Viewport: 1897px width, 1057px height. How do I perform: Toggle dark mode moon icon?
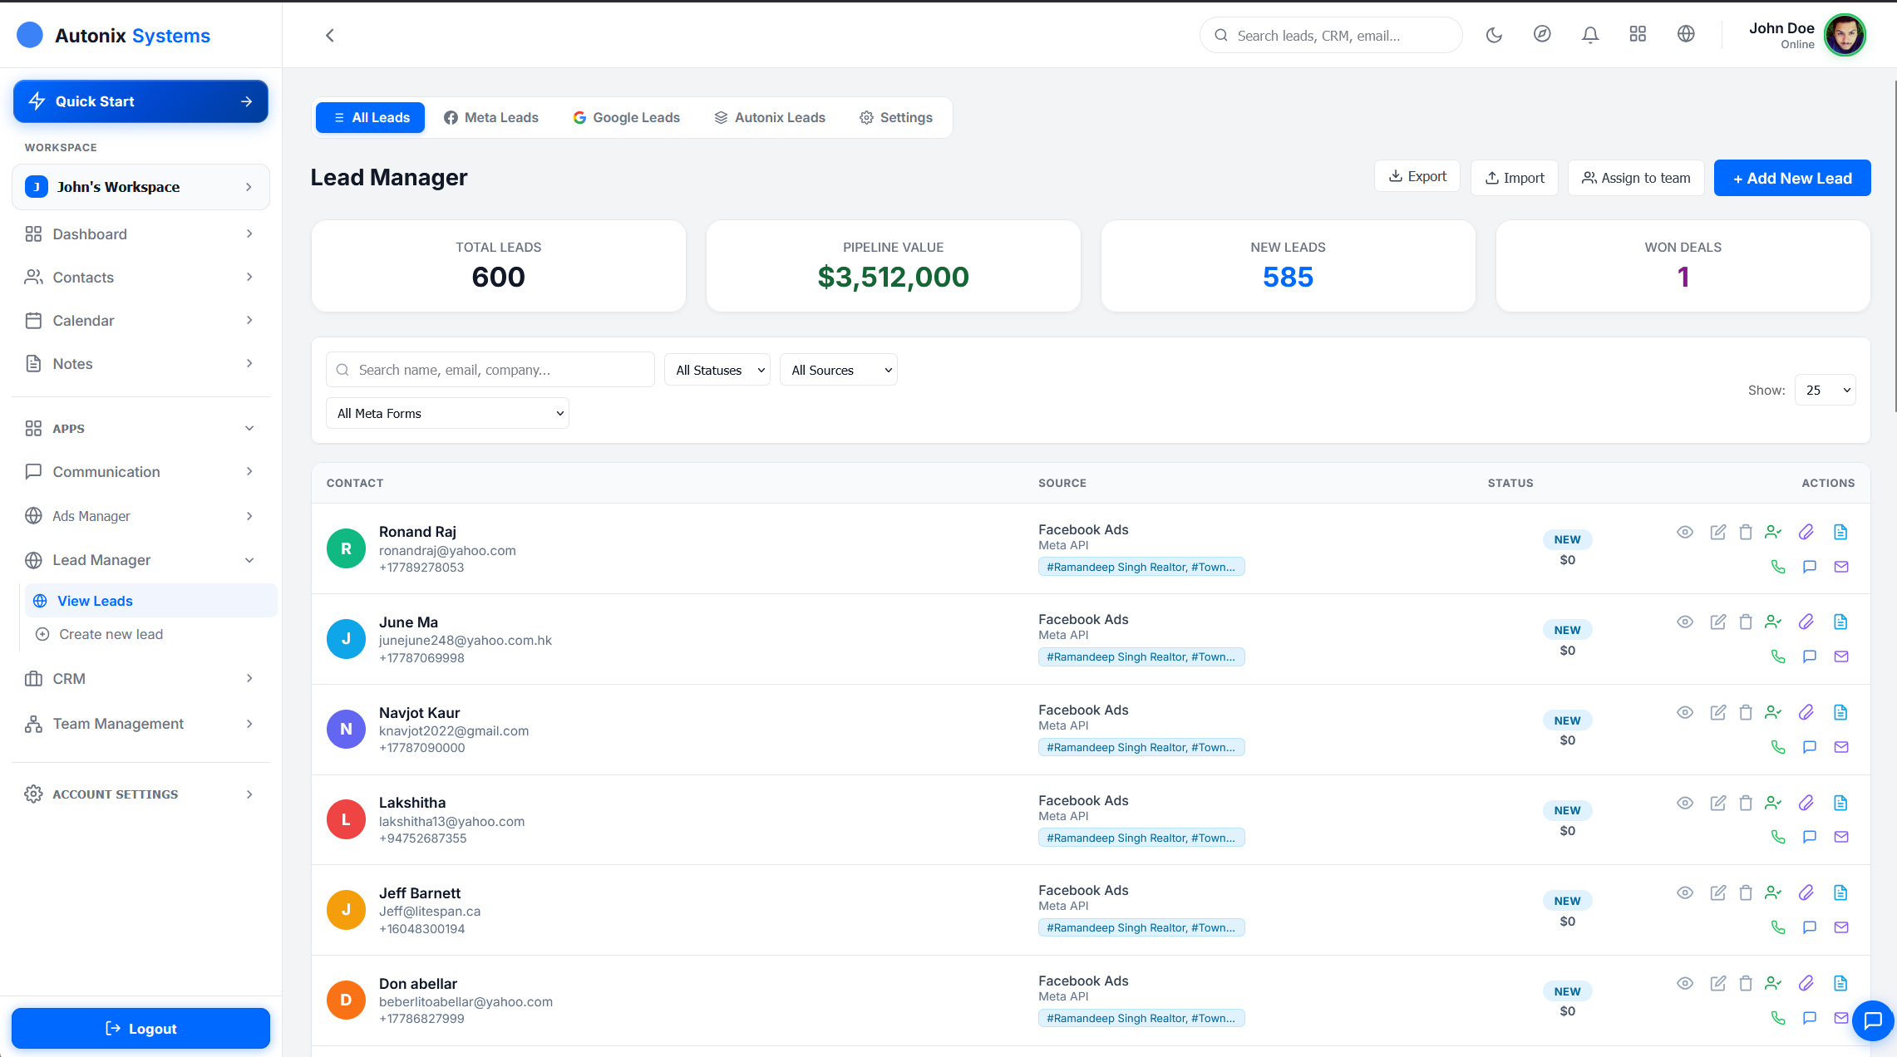[x=1494, y=35]
